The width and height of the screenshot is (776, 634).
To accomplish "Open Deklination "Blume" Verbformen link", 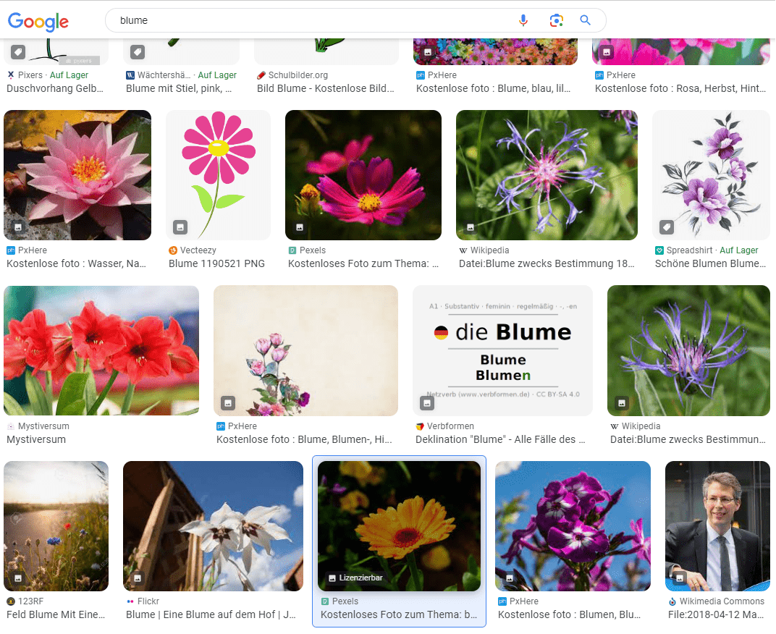I will 500,439.
